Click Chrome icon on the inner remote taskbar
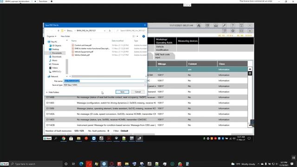Screen dimensions: 297x167 pyautogui.click(x=64, y=139)
